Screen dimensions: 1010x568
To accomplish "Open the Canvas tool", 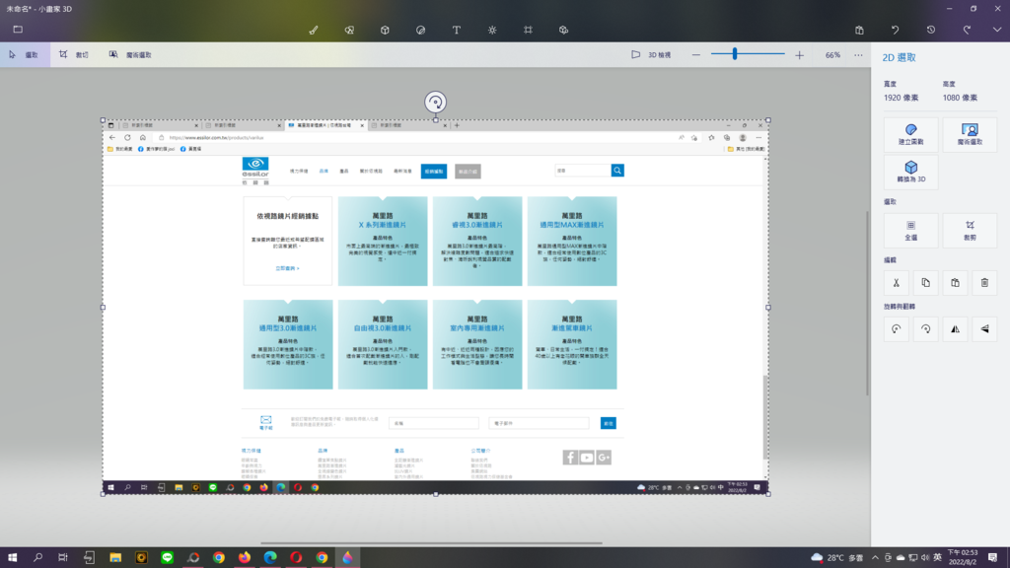I will pyautogui.click(x=529, y=30).
